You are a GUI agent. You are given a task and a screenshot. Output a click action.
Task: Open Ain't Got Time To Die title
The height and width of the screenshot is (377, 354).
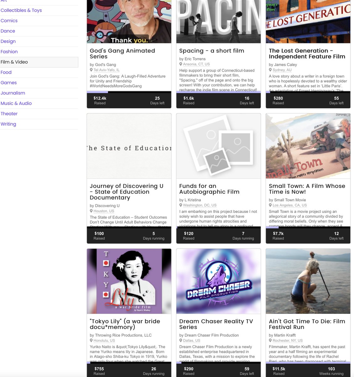click(x=307, y=324)
